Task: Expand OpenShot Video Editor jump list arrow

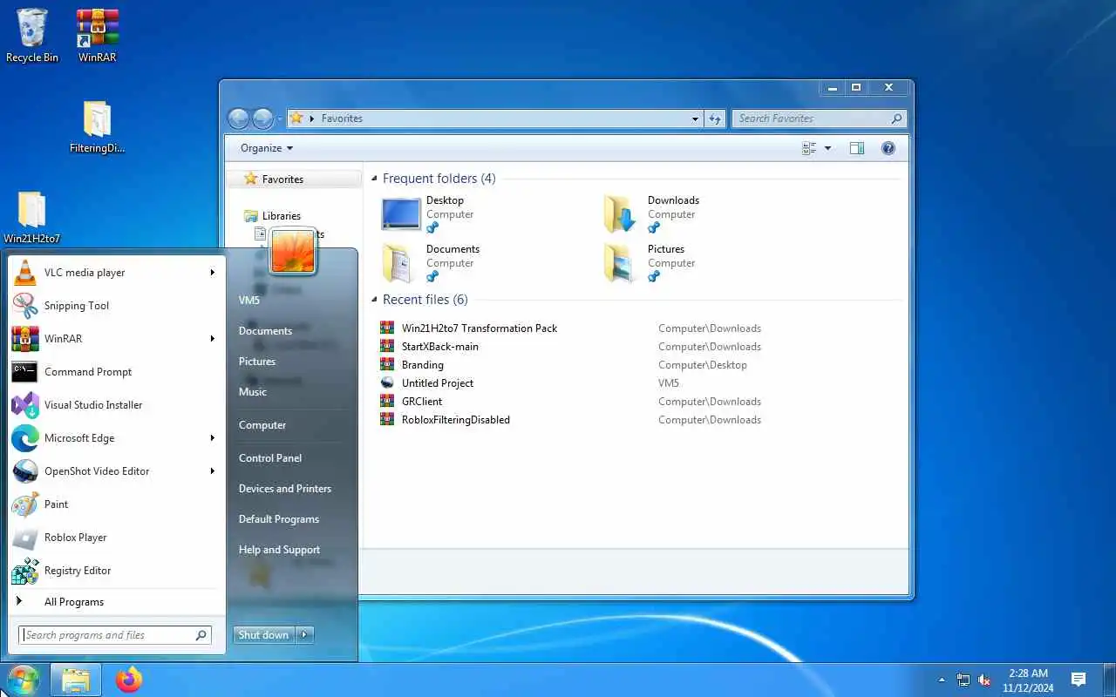Action: (x=212, y=471)
